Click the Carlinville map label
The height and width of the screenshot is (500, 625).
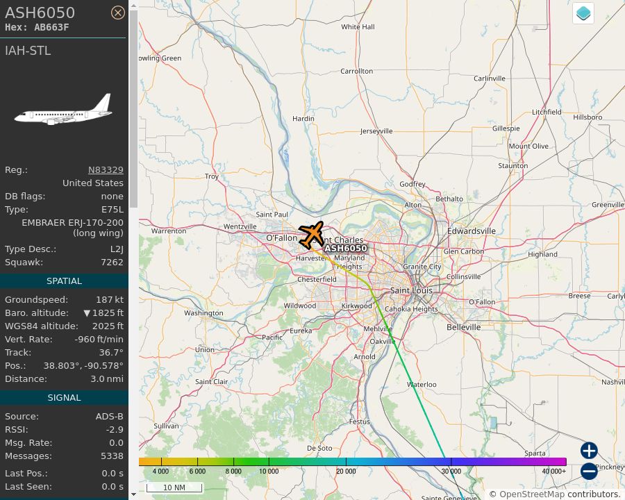(490, 78)
